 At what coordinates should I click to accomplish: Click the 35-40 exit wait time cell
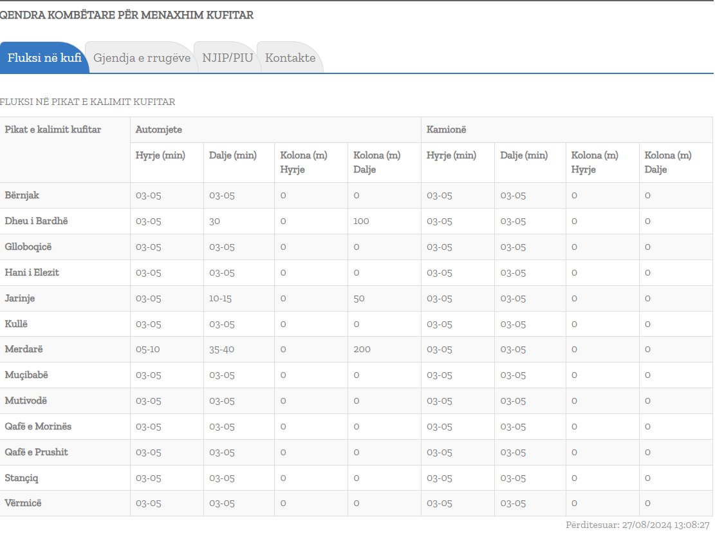[222, 349]
